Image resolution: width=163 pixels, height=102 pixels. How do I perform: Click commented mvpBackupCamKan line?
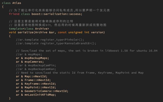36,69
